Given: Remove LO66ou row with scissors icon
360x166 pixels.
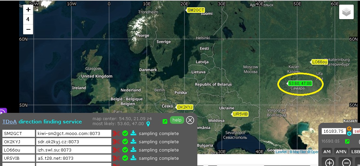Looking at the screenshot, I should pyautogui.click(x=116, y=150).
